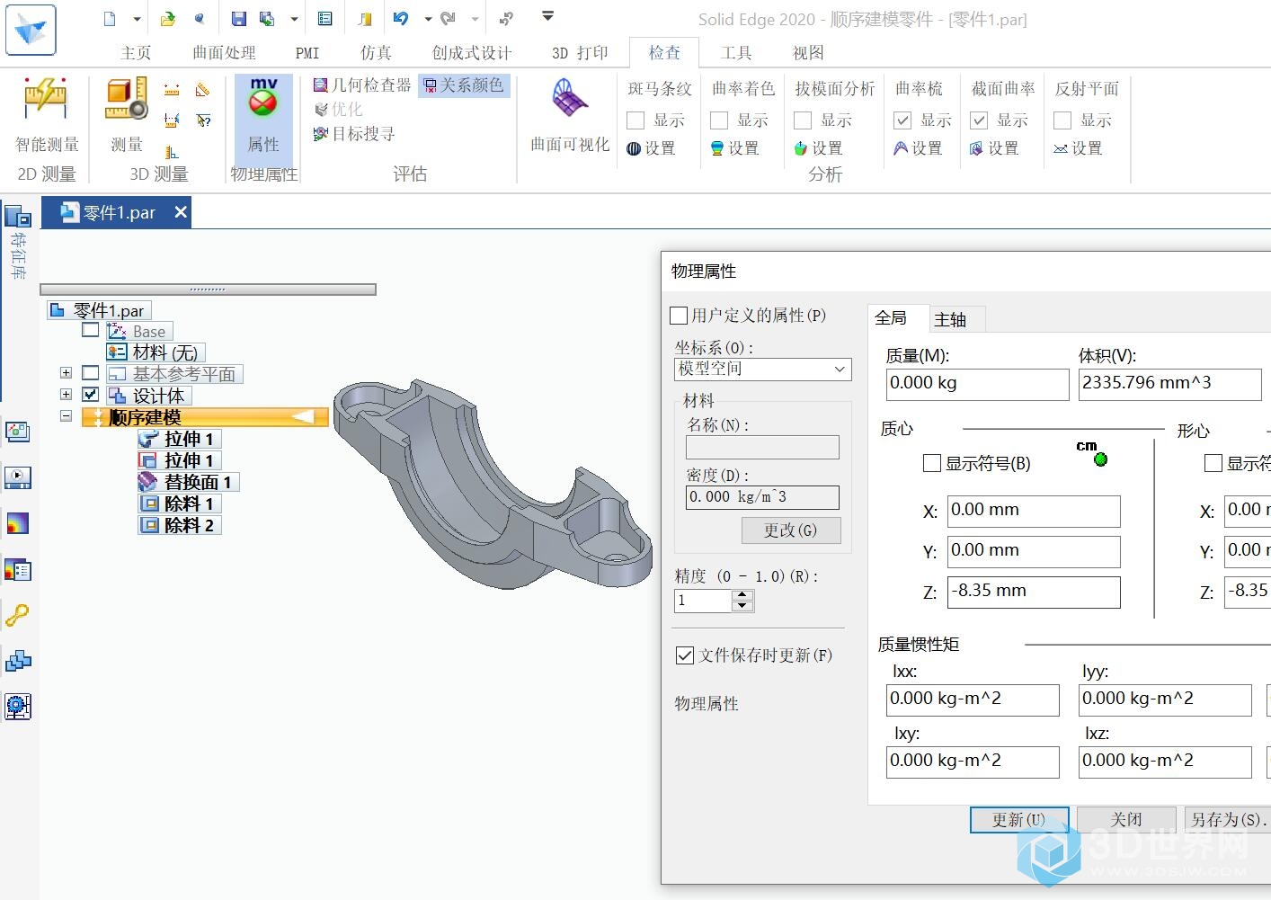Toggle update on file save (文件保存时更新) checkbox

coord(685,655)
